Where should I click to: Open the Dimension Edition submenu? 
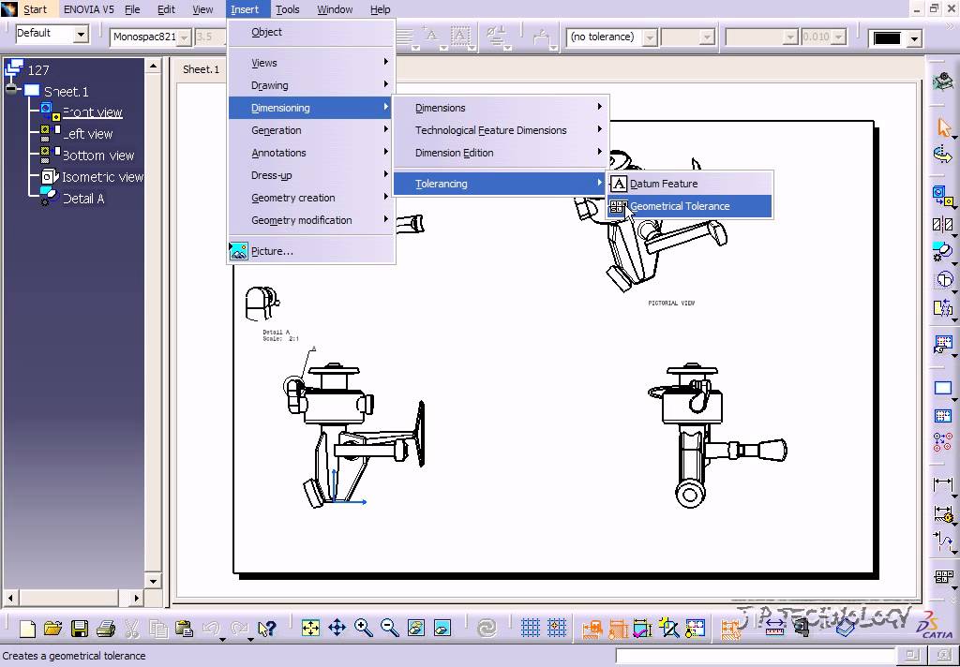(501, 153)
